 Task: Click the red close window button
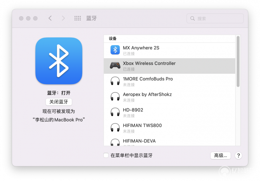[21, 18]
